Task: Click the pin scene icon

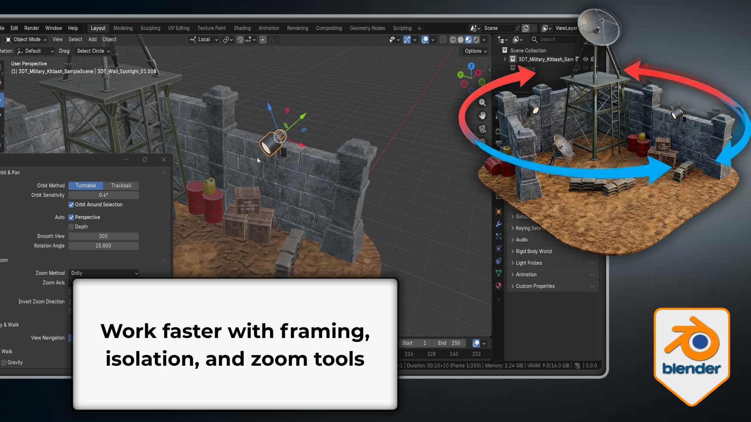Action: click(517, 28)
